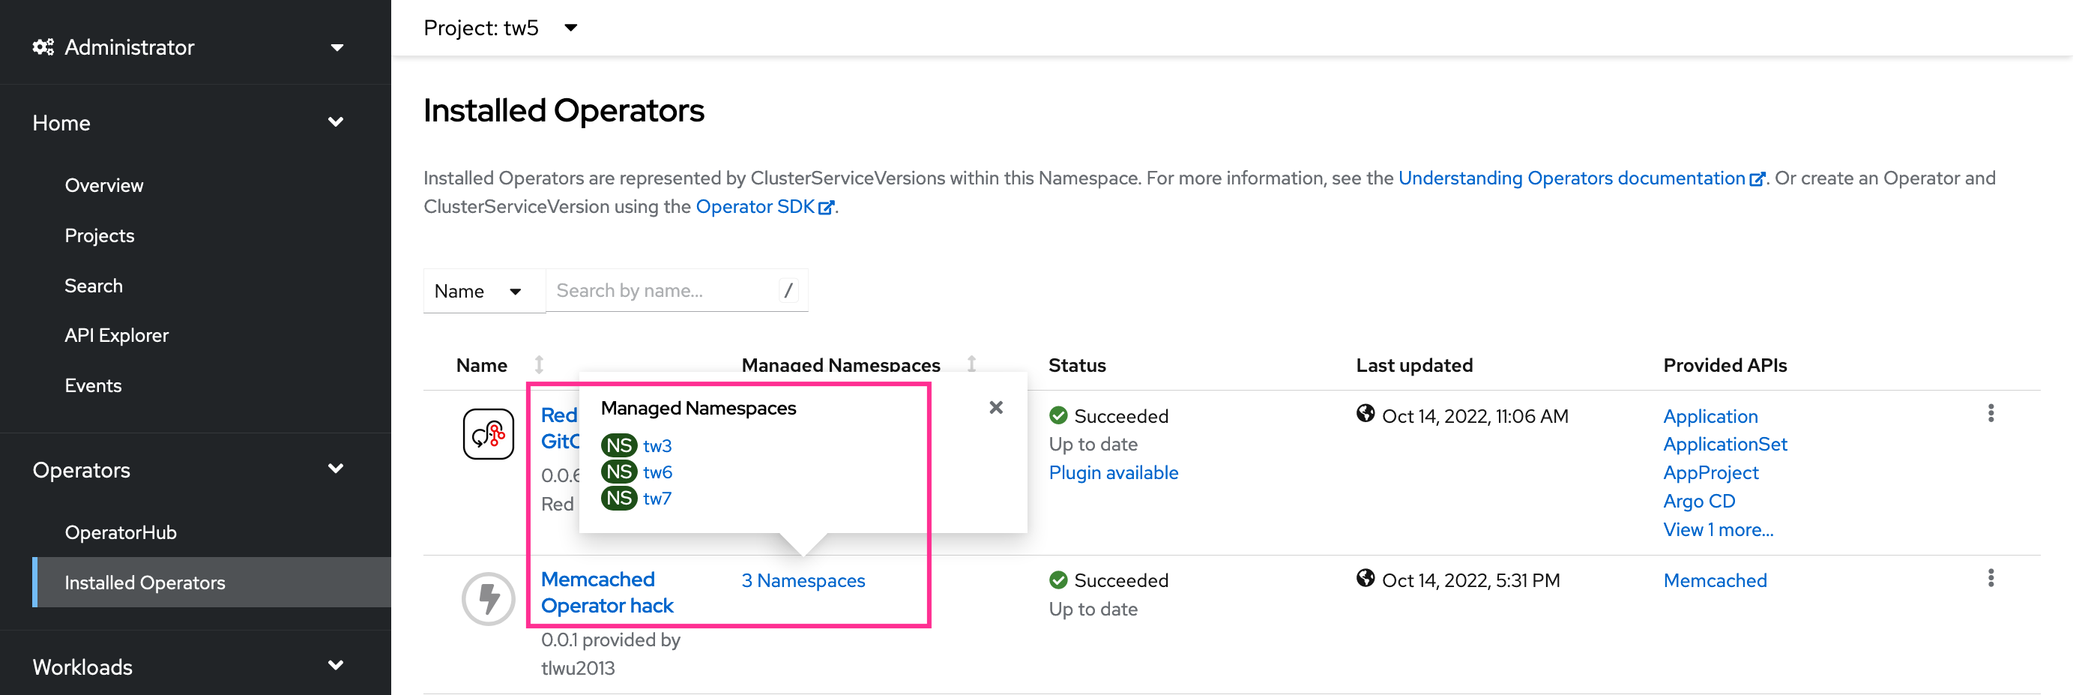Viewport: 2094px width, 695px height.
Task: Click the Plugin available link
Action: pos(1113,473)
